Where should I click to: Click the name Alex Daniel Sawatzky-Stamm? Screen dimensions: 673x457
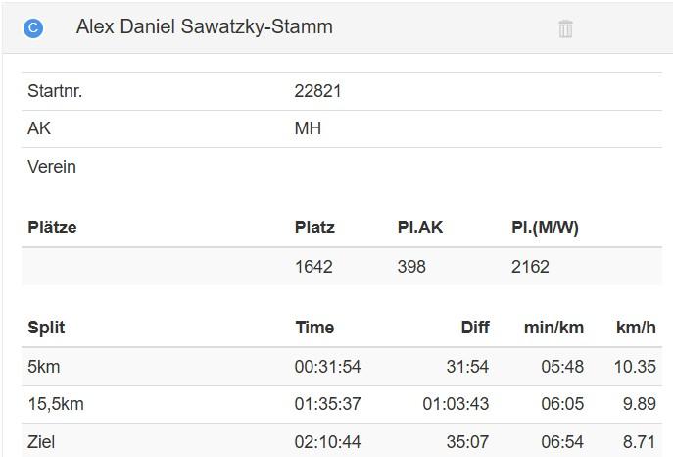(x=204, y=27)
